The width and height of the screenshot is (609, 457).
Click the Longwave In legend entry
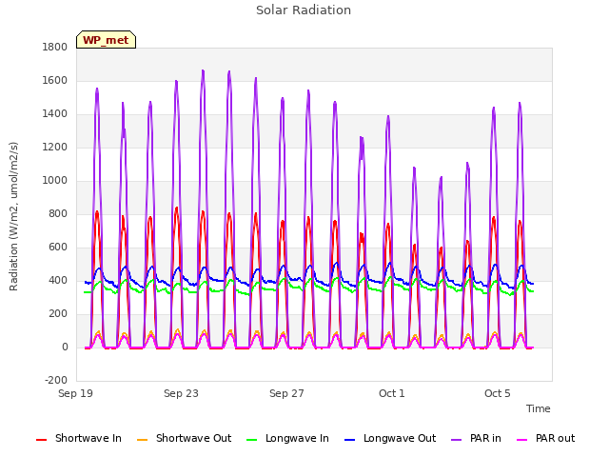point(287,438)
